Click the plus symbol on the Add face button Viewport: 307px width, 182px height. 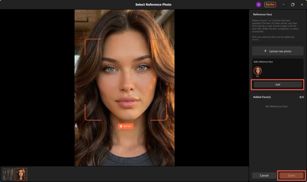pyautogui.click(x=121, y=126)
